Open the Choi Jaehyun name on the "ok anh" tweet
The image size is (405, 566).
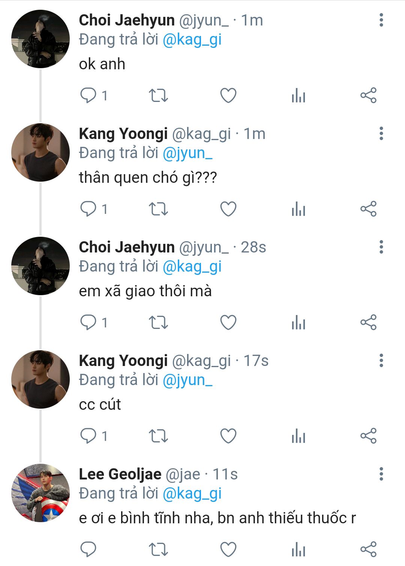click(x=127, y=20)
